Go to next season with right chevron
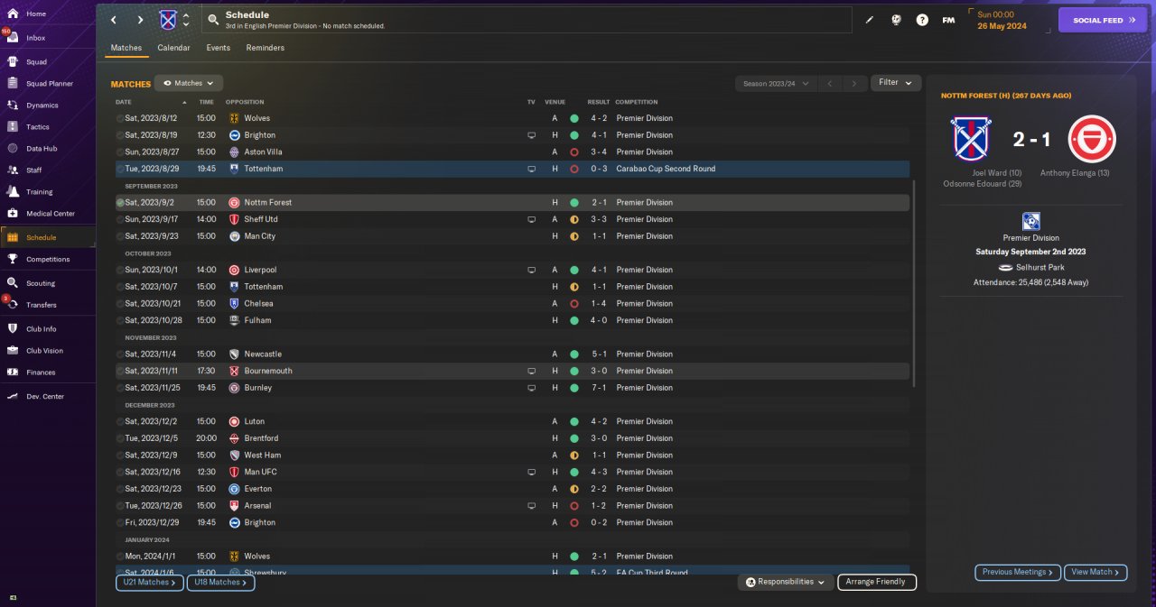1156x607 pixels. pos(854,83)
